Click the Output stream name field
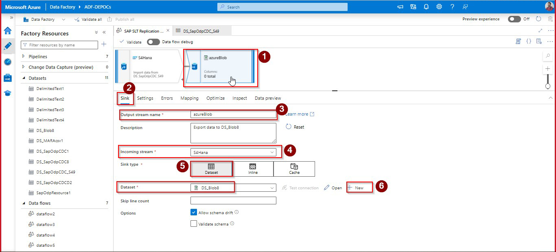This screenshot has width=556, height=252. pos(233,114)
